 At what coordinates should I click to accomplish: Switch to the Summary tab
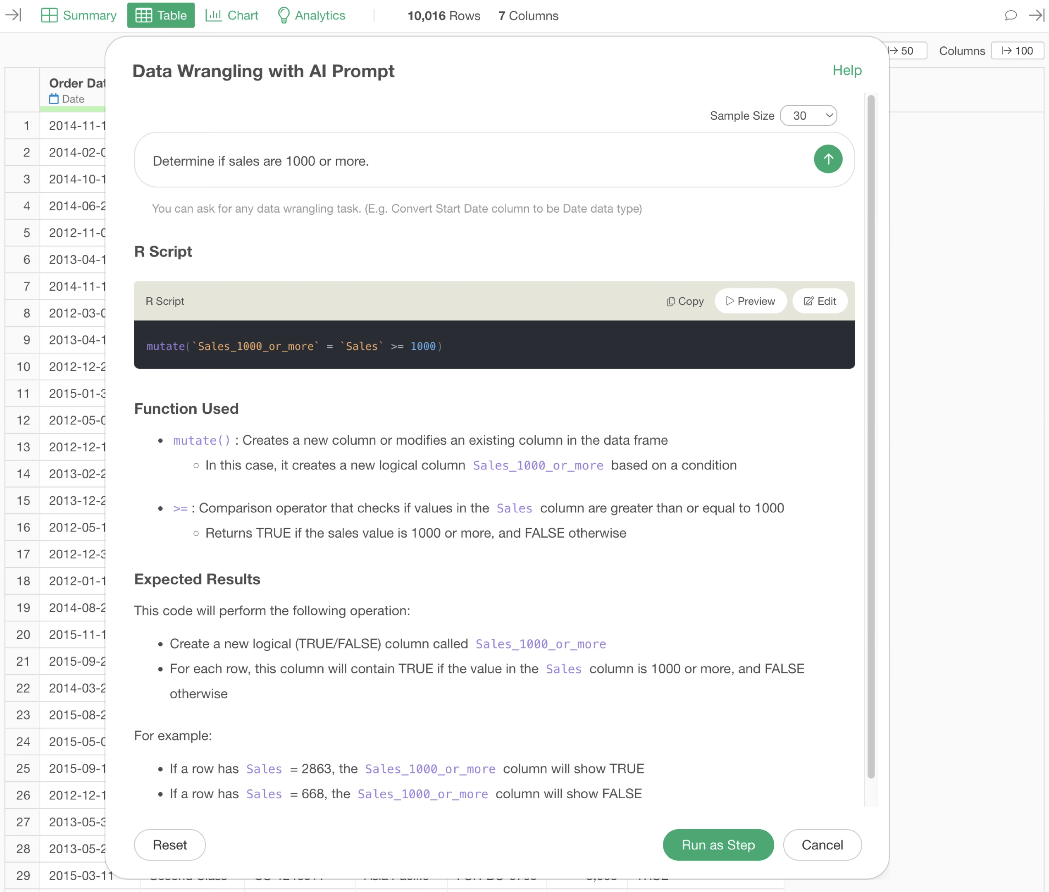(x=79, y=15)
